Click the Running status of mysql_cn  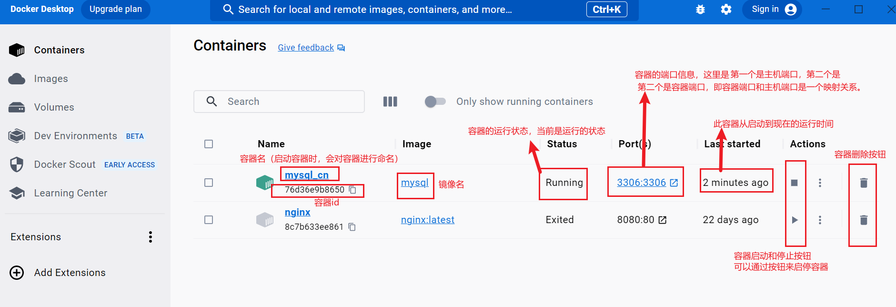click(564, 183)
